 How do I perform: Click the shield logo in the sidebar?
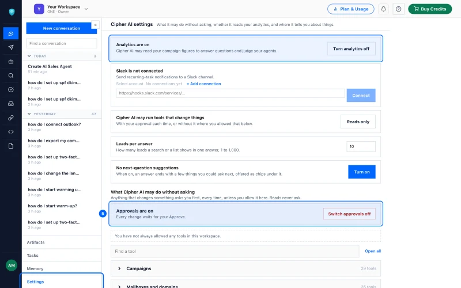tap(12, 12)
